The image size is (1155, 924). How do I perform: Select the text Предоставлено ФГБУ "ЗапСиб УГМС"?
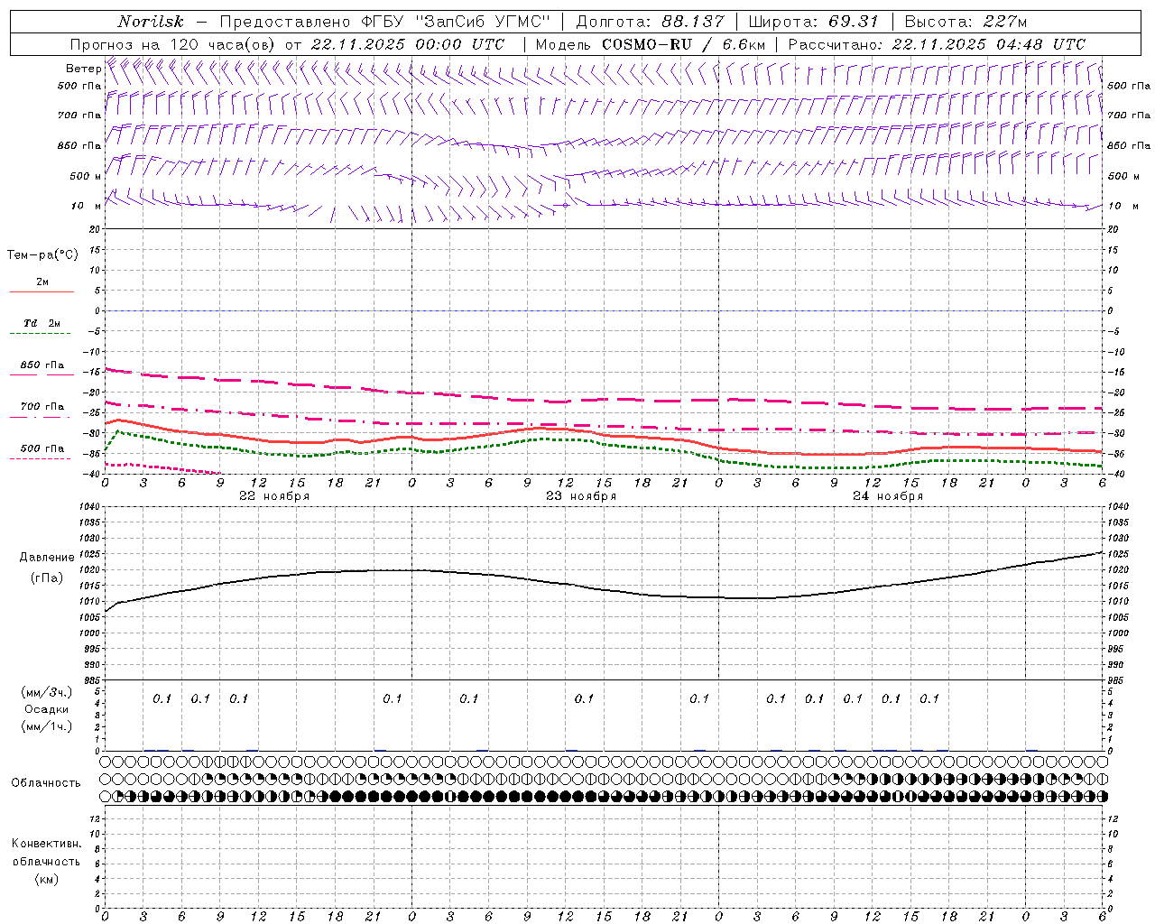[x=385, y=22]
